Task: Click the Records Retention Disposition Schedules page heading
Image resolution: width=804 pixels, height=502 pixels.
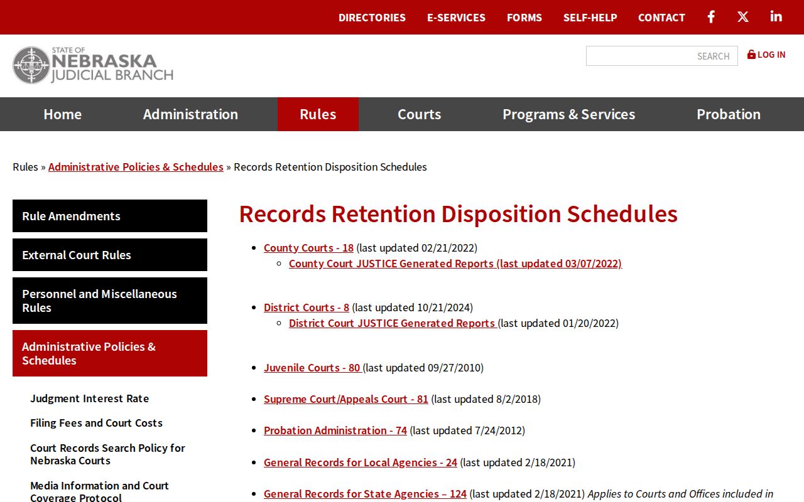Action: tap(459, 214)
